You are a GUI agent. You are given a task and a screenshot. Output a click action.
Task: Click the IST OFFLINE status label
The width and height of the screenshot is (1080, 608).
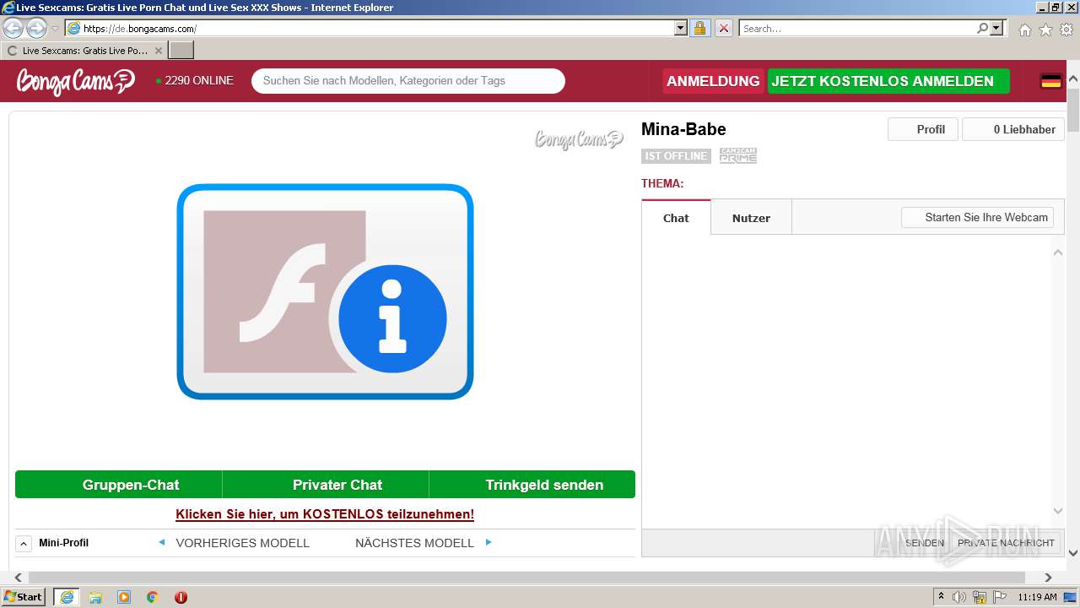[x=676, y=155]
